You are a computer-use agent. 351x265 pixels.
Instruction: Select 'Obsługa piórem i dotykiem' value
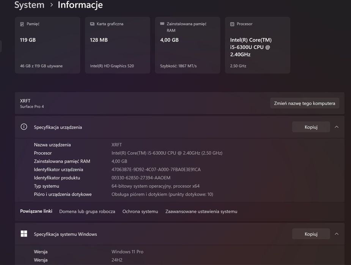coord(162,194)
